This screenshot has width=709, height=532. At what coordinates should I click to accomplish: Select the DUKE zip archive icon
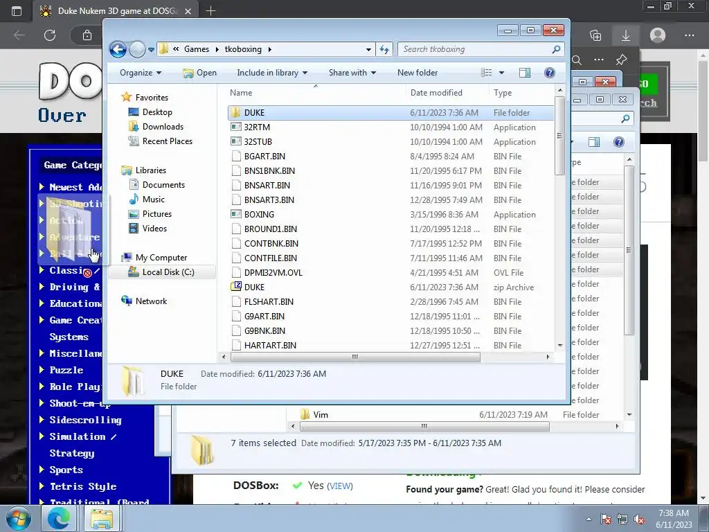[236, 287]
